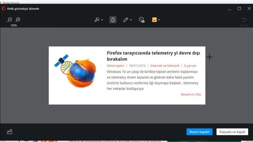253x142 pixels.
Task: Click the Internet ve Network category text
Action: tap(165, 66)
